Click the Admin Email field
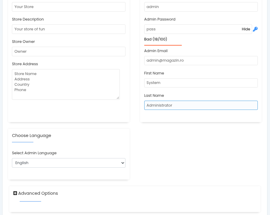Viewport: 270px width, 215px height. 201,60
